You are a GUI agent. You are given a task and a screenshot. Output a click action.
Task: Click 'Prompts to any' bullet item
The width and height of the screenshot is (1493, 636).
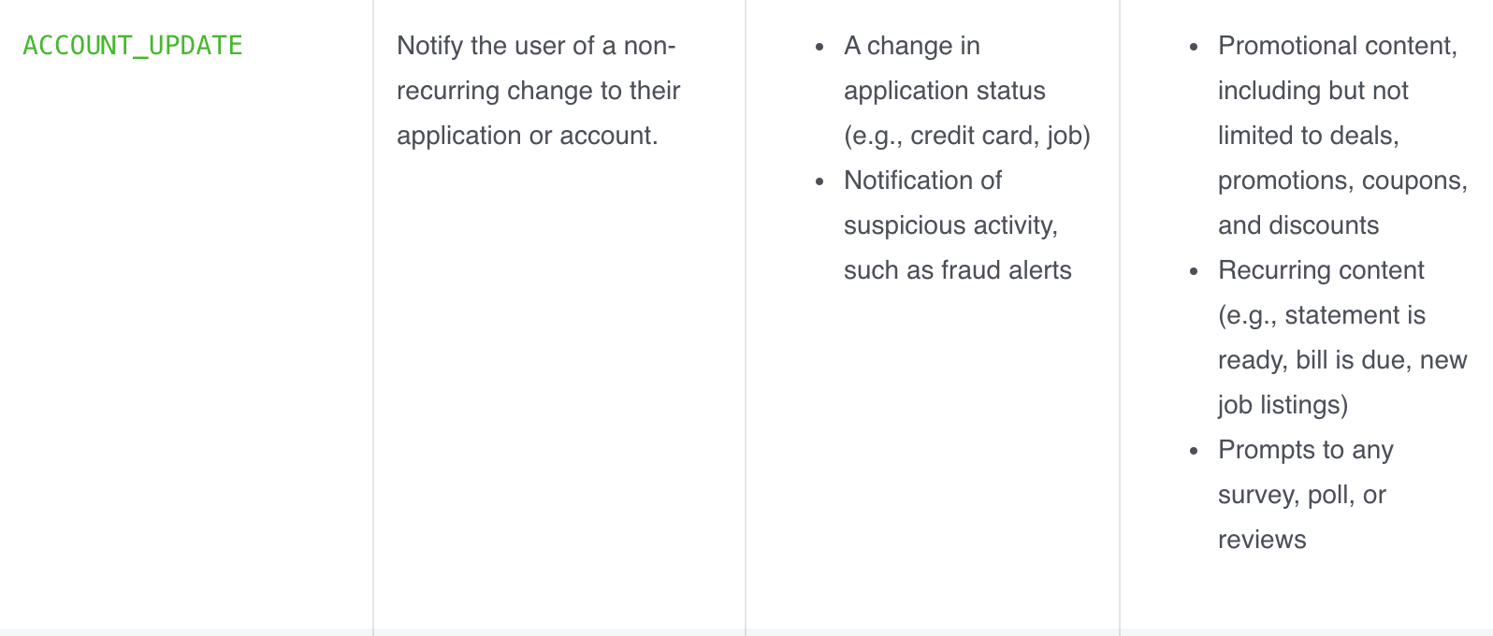click(1306, 450)
